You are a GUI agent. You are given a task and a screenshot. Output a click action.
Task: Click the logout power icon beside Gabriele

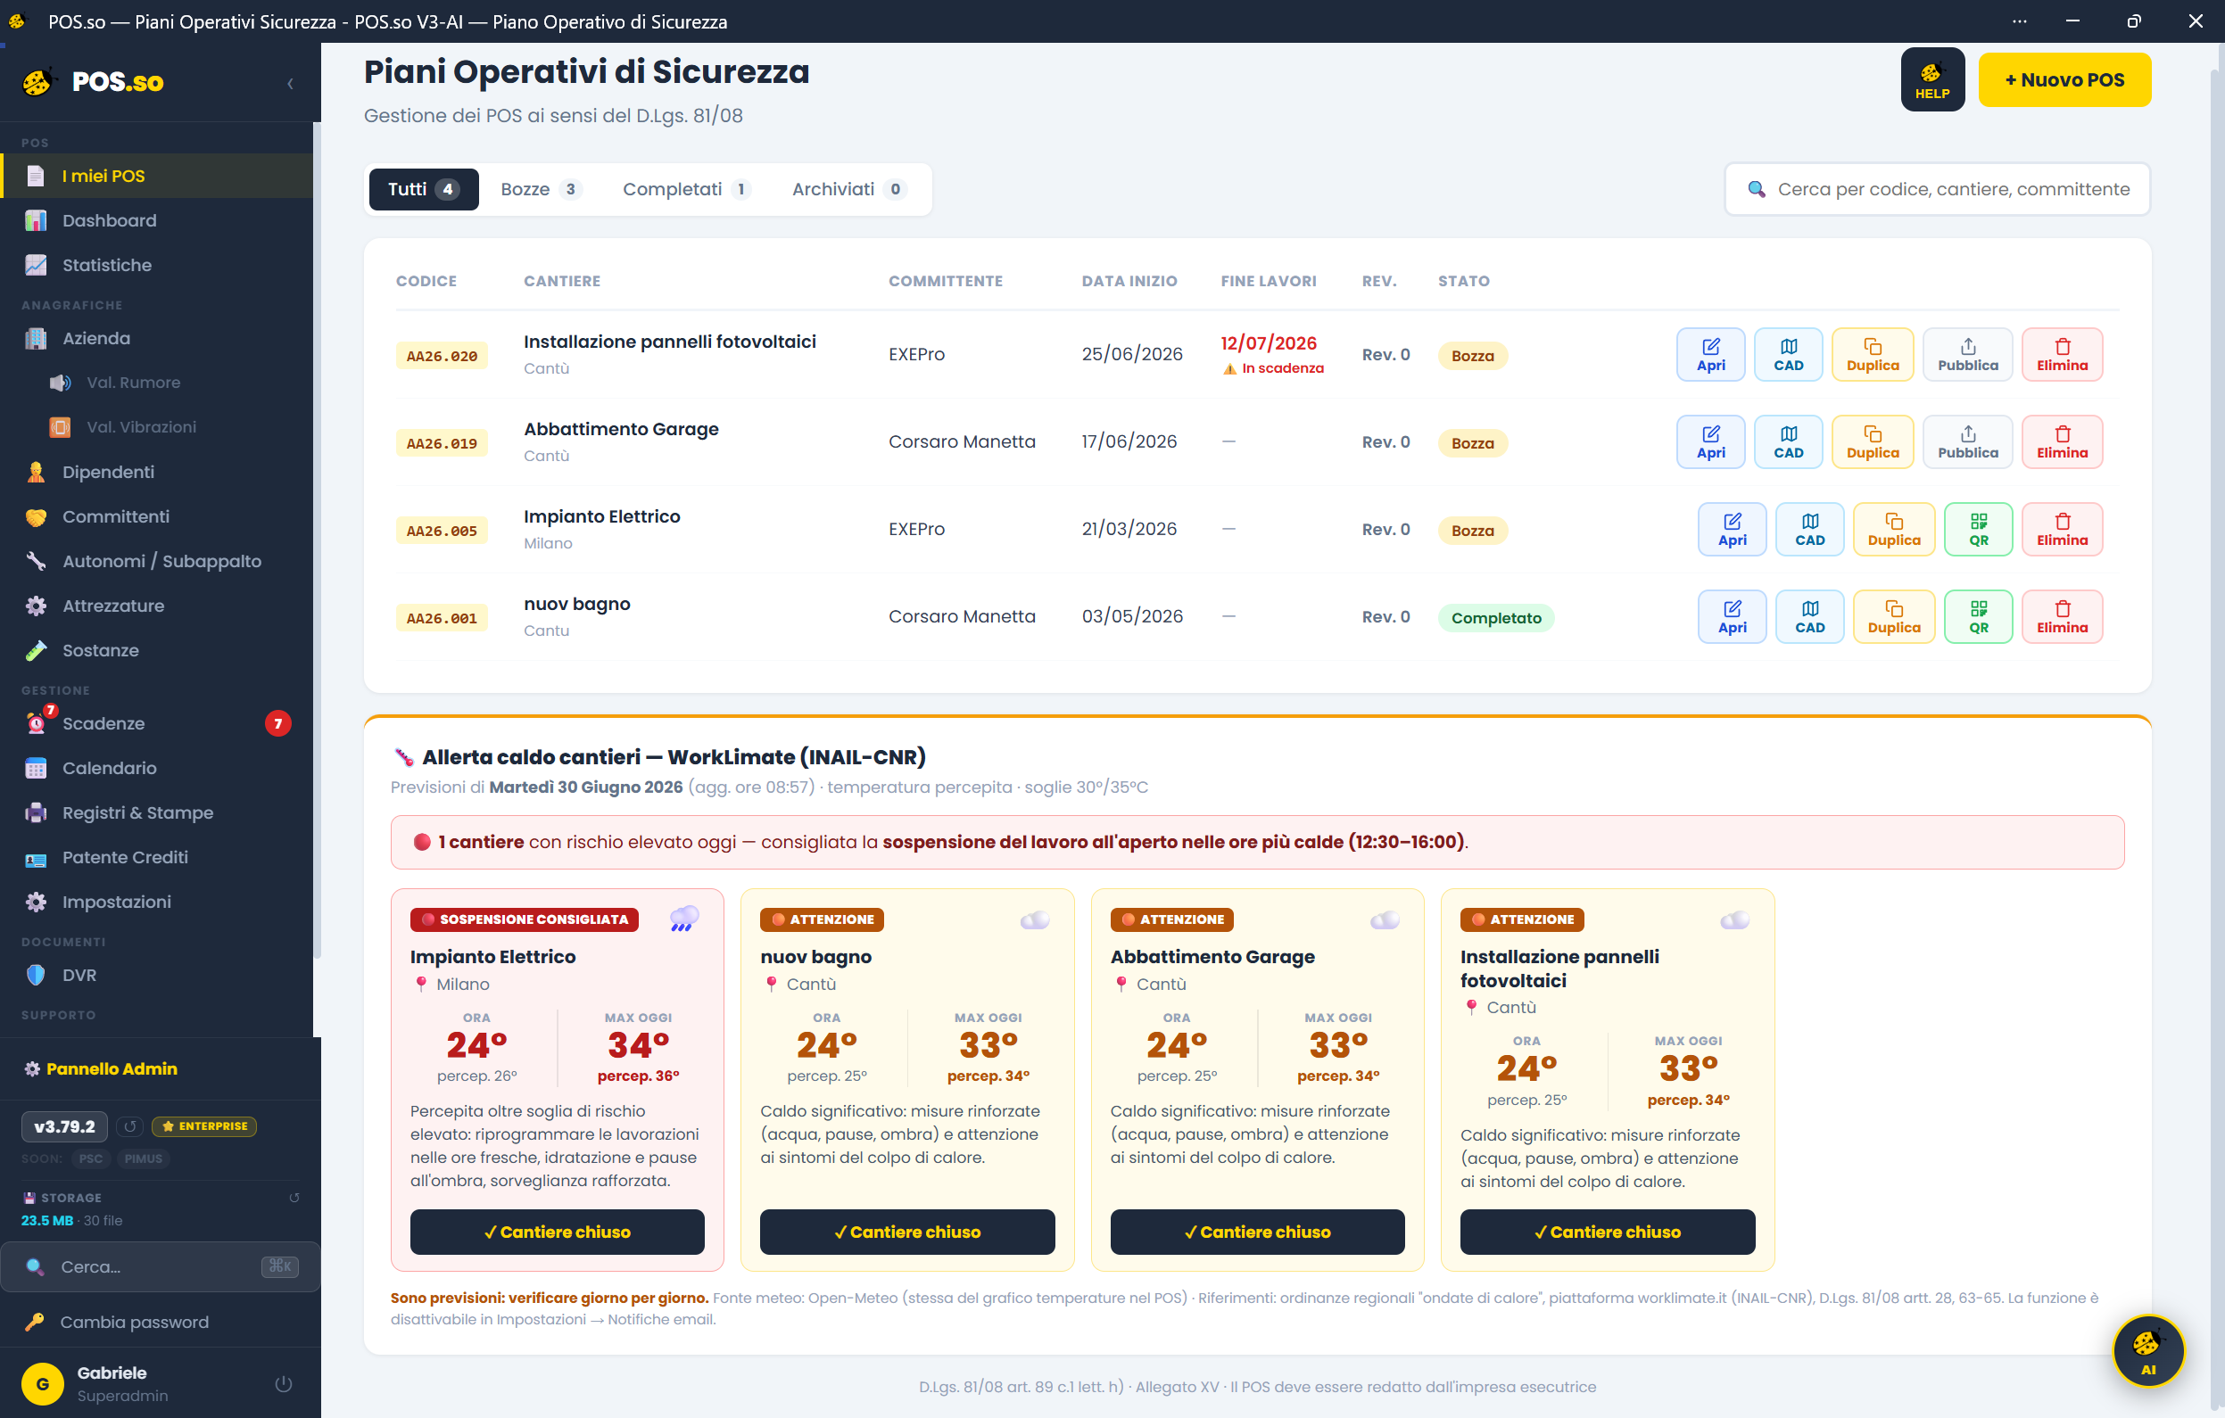pos(284,1383)
